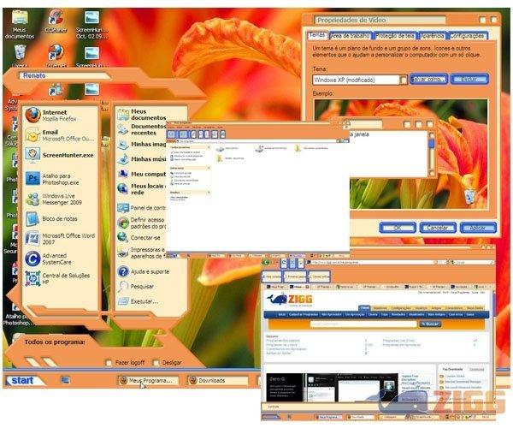The height and width of the screenshot is (428, 513).
Task: Collapse the first Explorer task pane section
Action: (x=209, y=147)
